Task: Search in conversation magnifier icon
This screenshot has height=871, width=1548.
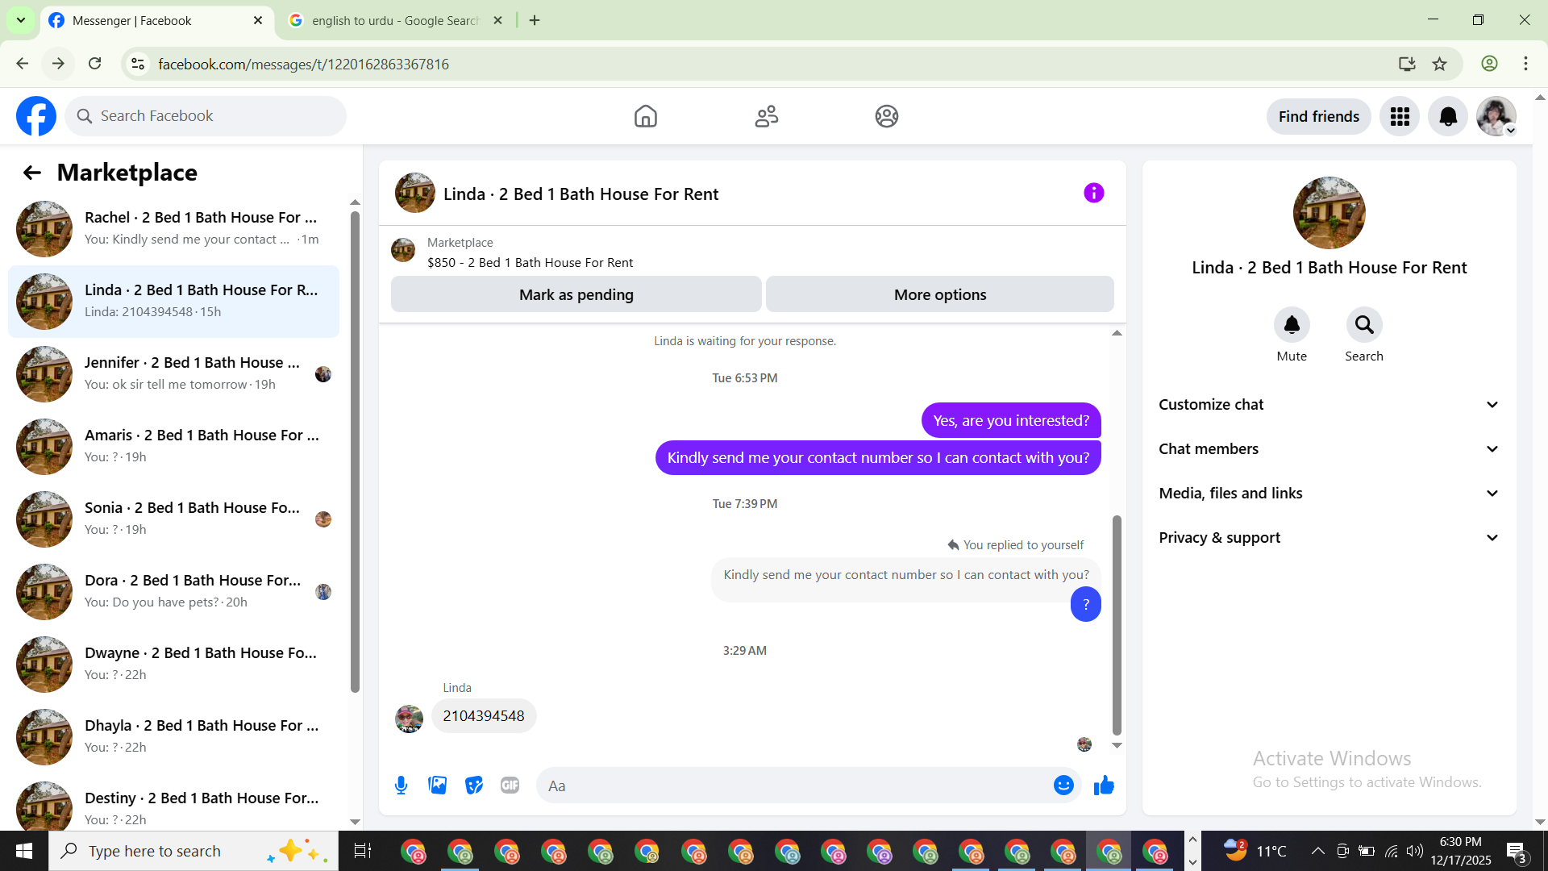Action: (1363, 325)
